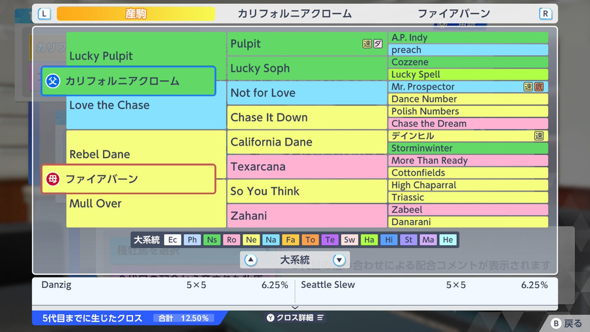Select the Ro lineage swatch
This screenshot has height=332, width=590.
click(231, 239)
